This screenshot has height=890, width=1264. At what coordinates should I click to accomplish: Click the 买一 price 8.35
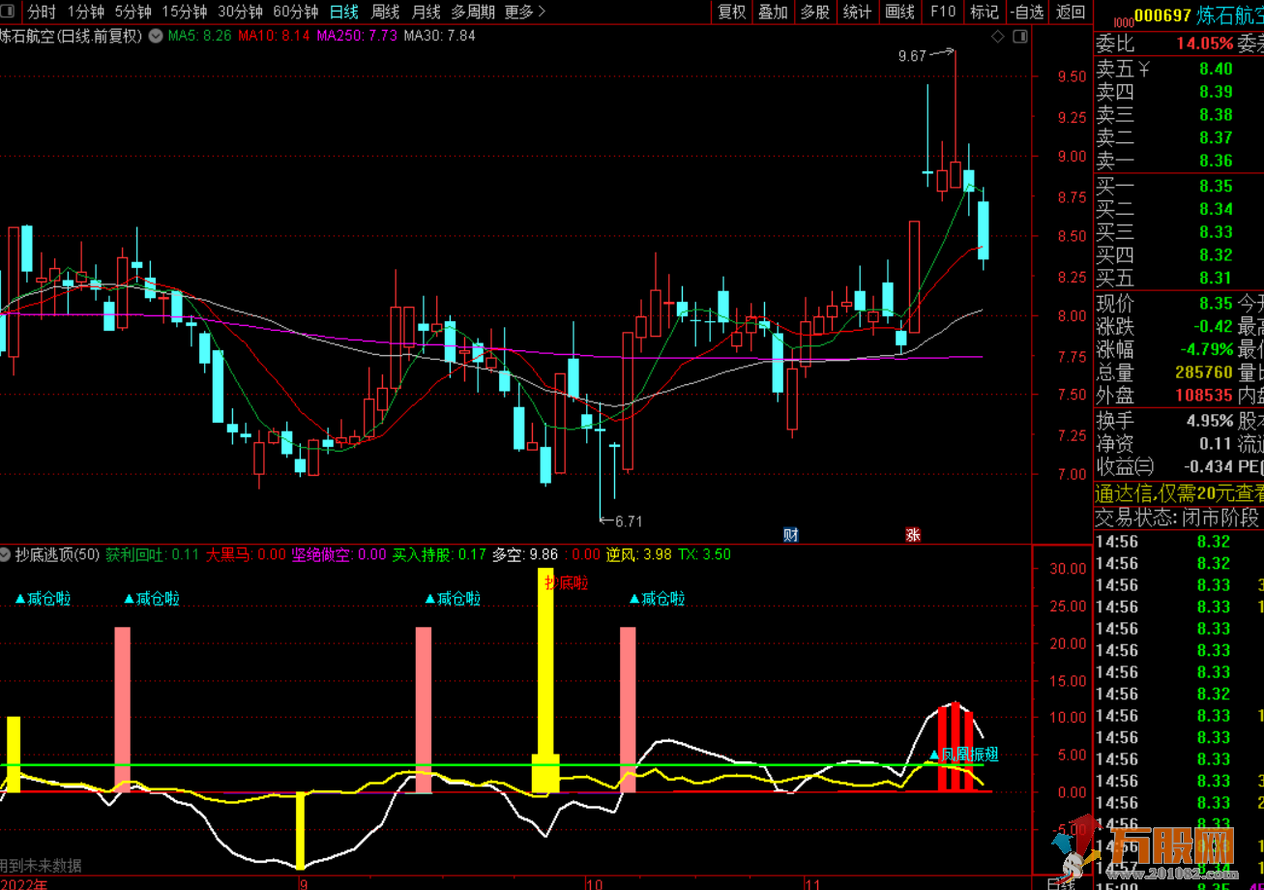point(1216,186)
